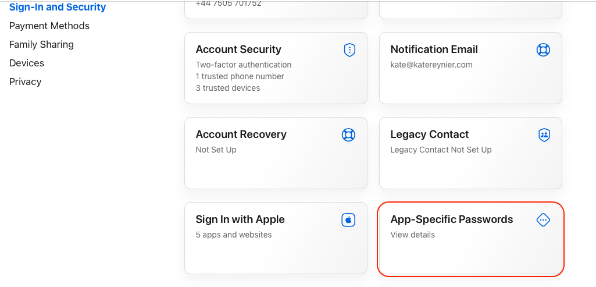This screenshot has height=287, width=596.
Task: Open the Sign In with Apple heading
Action: 240,219
